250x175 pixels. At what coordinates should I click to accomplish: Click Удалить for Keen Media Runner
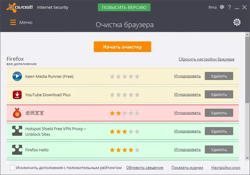pyautogui.click(x=219, y=76)
